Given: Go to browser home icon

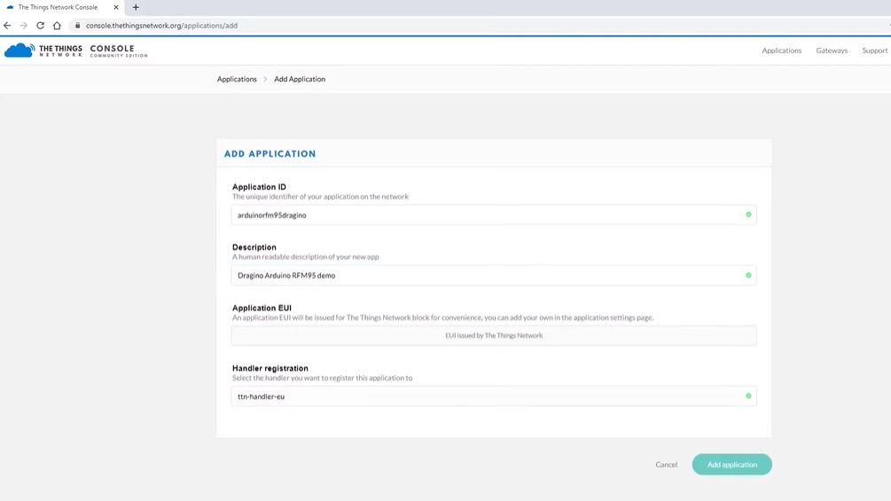Looking at the screenshot, I should click(57, 26).
